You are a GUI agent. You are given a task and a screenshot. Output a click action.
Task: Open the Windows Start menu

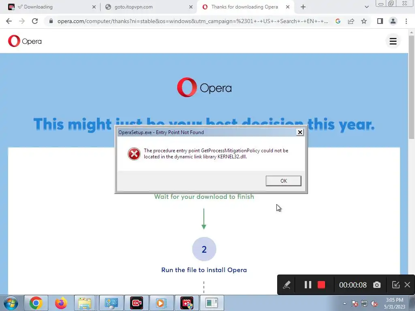(x=11, y=303)
